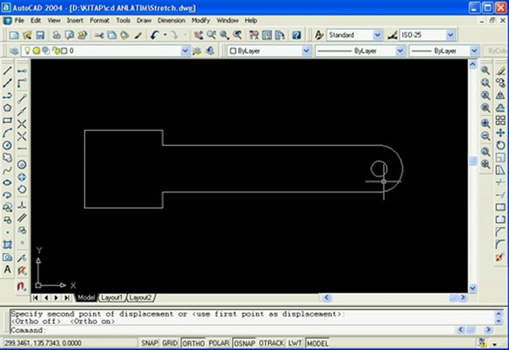The width and height of the screenshot is (509, 350).
Task: Click the MODEL status bar button
Action: pyautogui.click(x=317, y=343)
